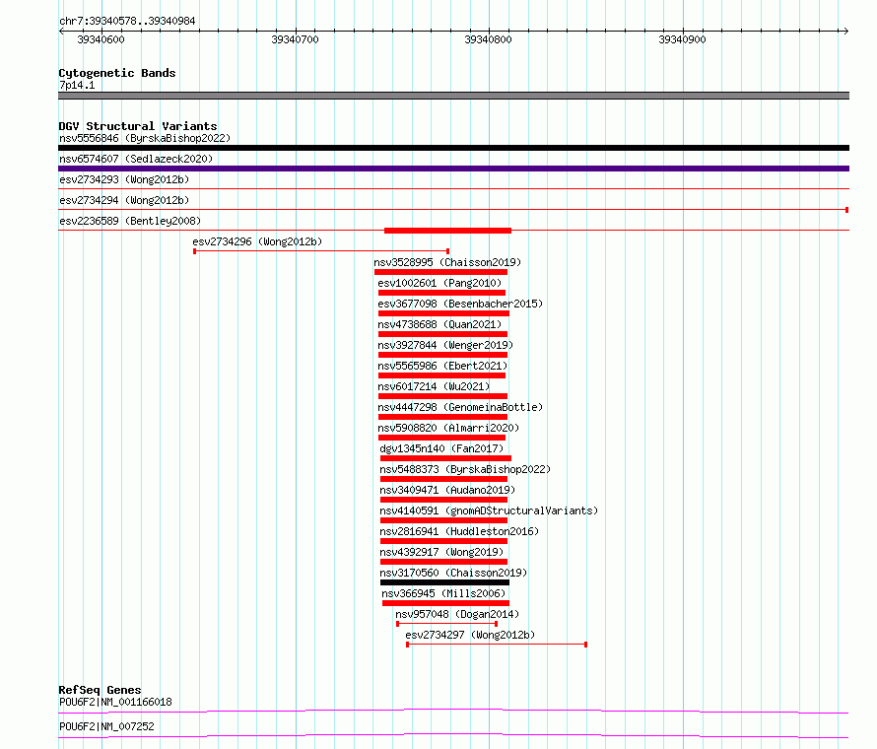
Task: Click the nsv5556846 (ByrskaBishop2022) variant label
Action: (145, 138)
